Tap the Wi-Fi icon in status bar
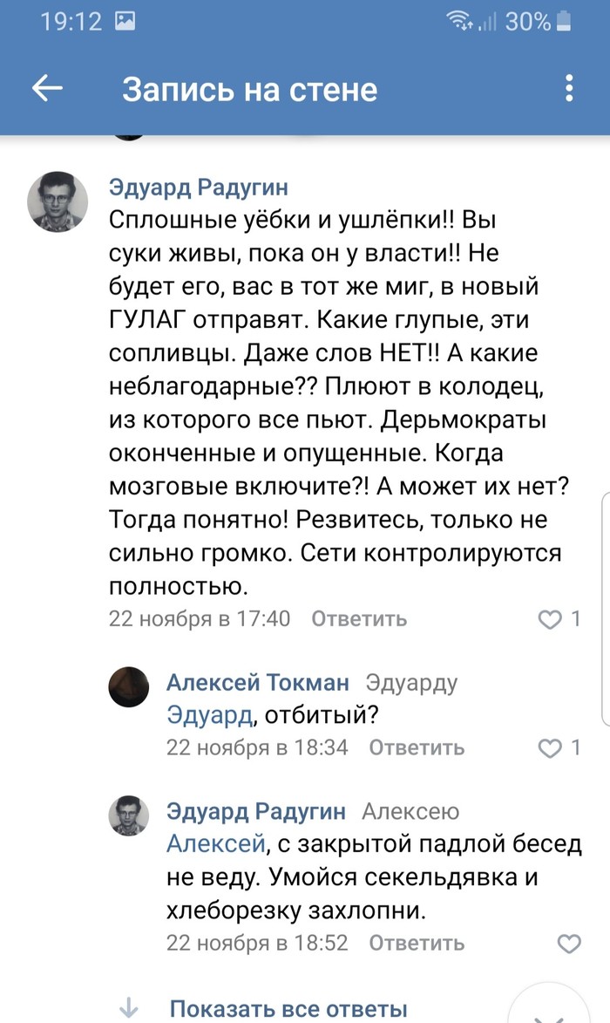This screenshot has width=610, height=1023. (457, 21)
